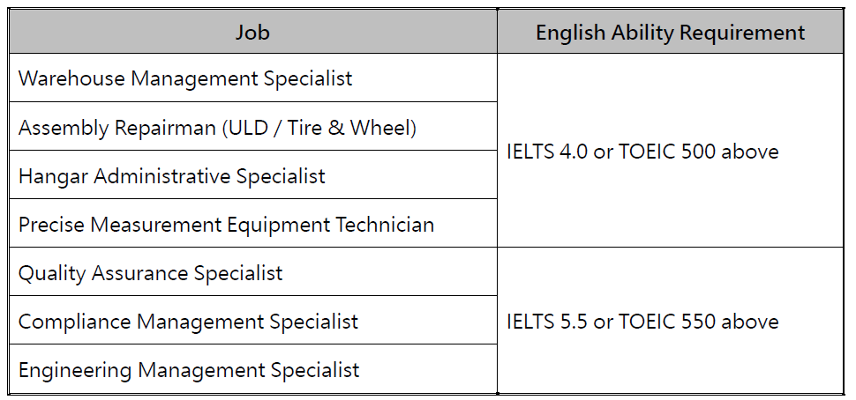Image resolution: width=856 pixels, height=400 pixels.
Task: Click the word "Technician"
Action: (x=386, y=225)
